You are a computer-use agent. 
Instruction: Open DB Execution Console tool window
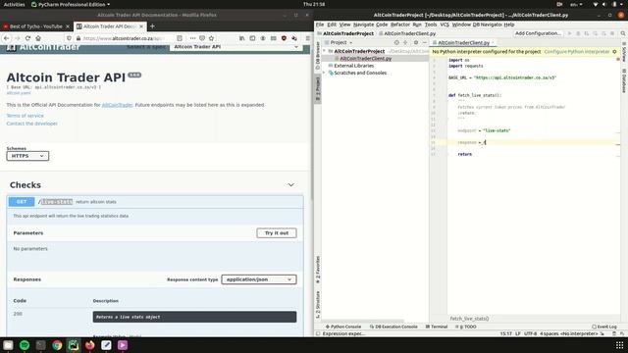pyautogui.click(x=393, y=327)
